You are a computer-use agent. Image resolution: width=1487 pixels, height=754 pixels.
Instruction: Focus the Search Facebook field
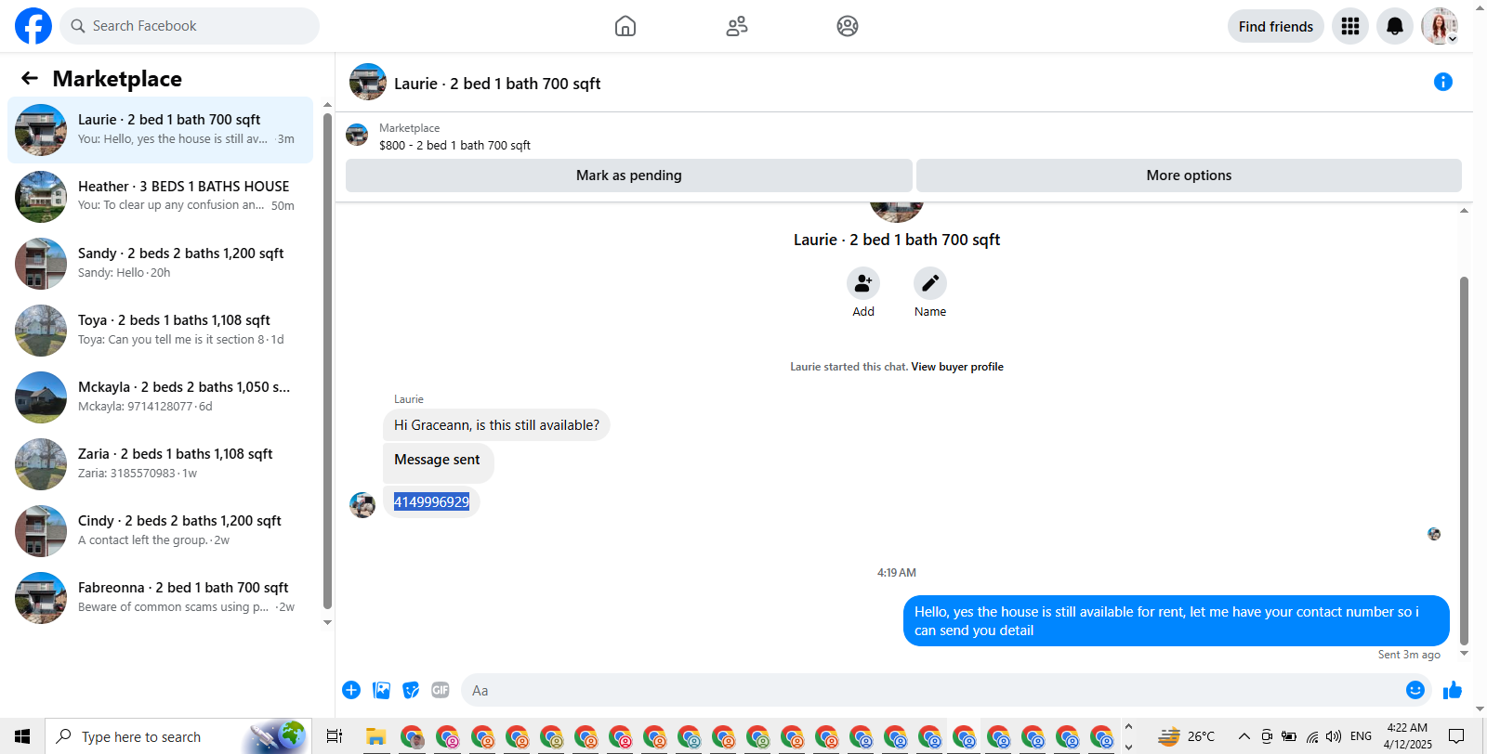tap(190, 26)
